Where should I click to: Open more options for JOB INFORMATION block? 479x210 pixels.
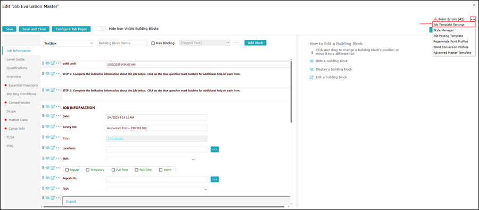click(x=58, y=106)
